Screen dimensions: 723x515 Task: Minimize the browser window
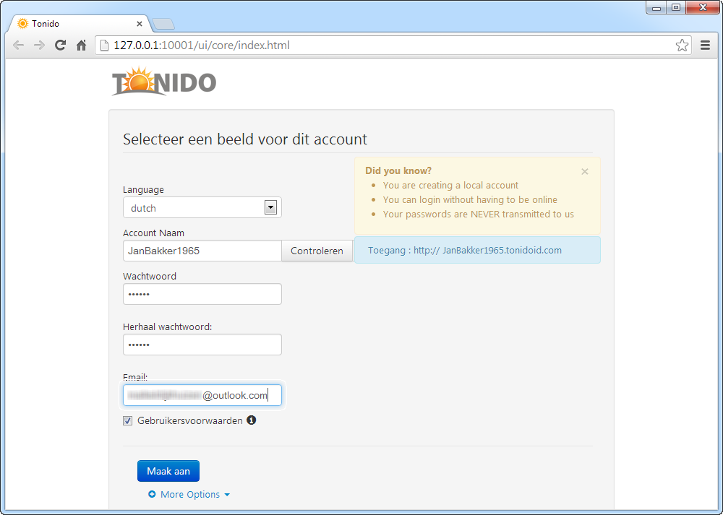click(656, 7)
